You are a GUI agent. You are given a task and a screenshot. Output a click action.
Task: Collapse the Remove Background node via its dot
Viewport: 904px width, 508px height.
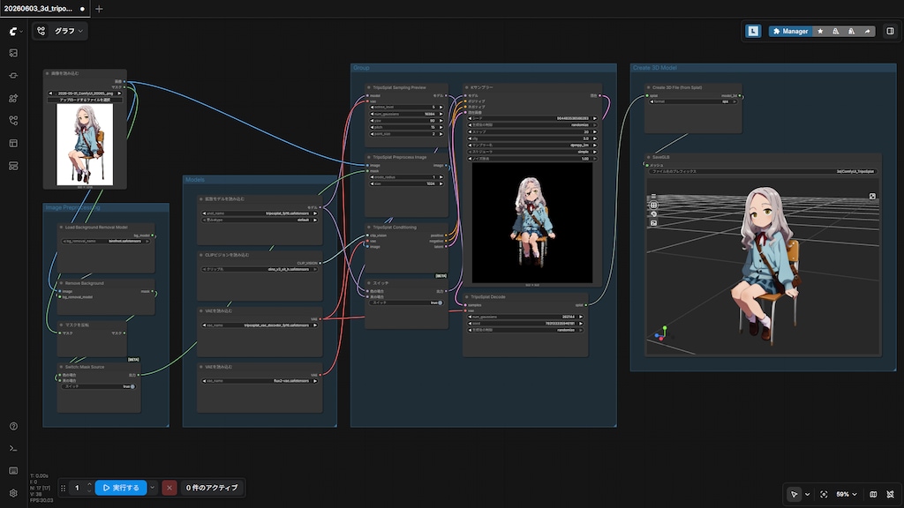[x=61, y=283]
